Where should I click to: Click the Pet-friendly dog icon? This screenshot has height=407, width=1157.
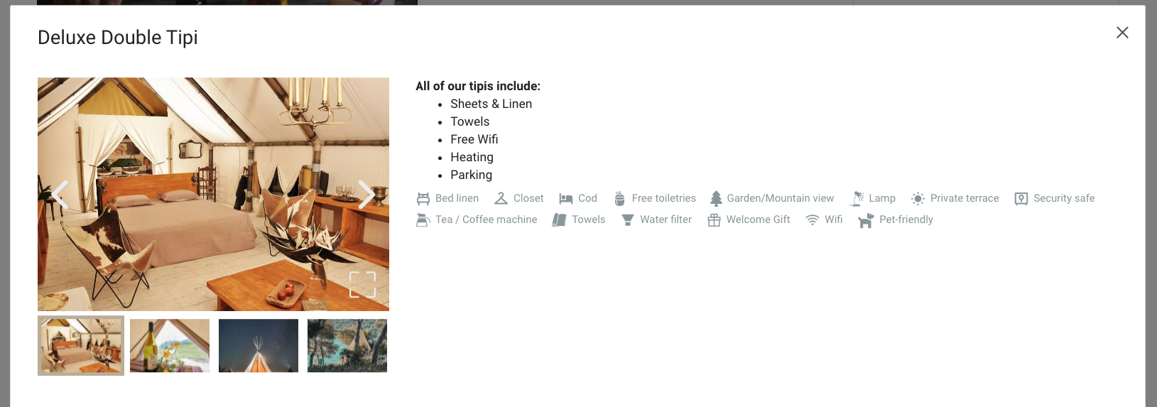click(866, 221)
